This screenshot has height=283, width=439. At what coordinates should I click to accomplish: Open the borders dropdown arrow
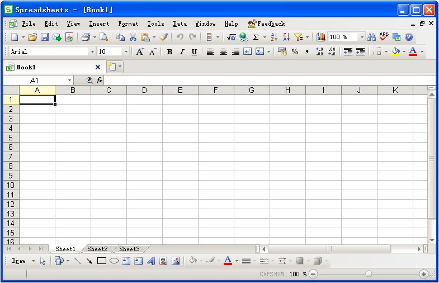386,52
